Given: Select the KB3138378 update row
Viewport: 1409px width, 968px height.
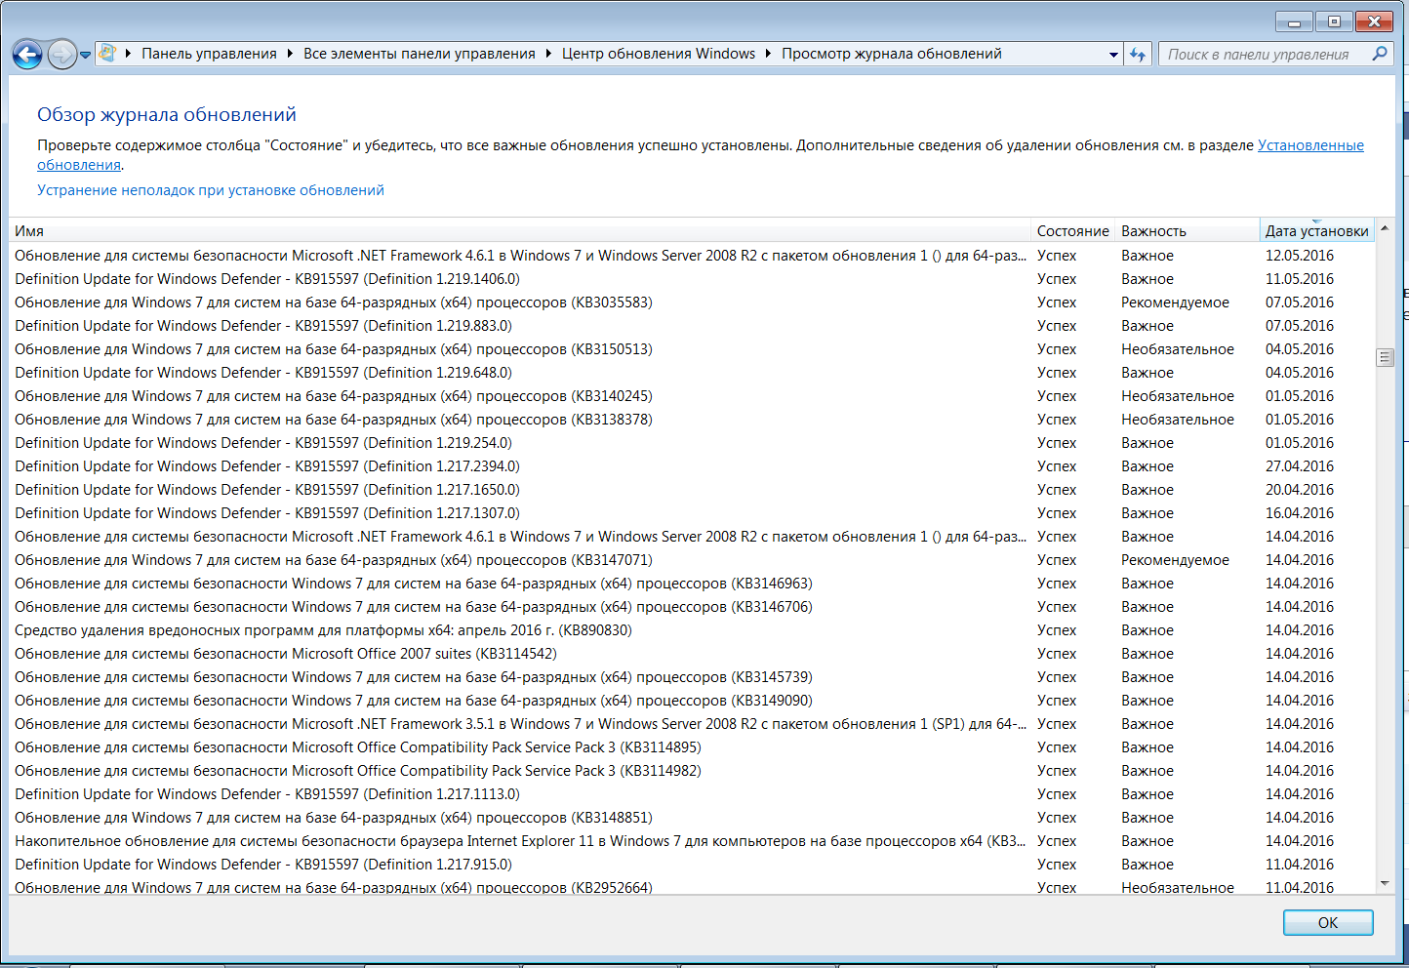Looking at the screenshot, I should [692, 420].
